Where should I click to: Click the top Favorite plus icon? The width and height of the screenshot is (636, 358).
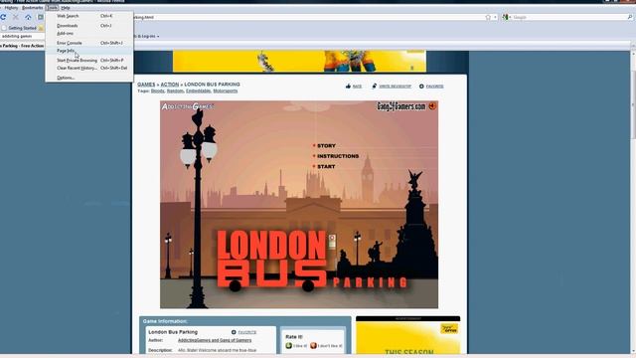(421, 87)
